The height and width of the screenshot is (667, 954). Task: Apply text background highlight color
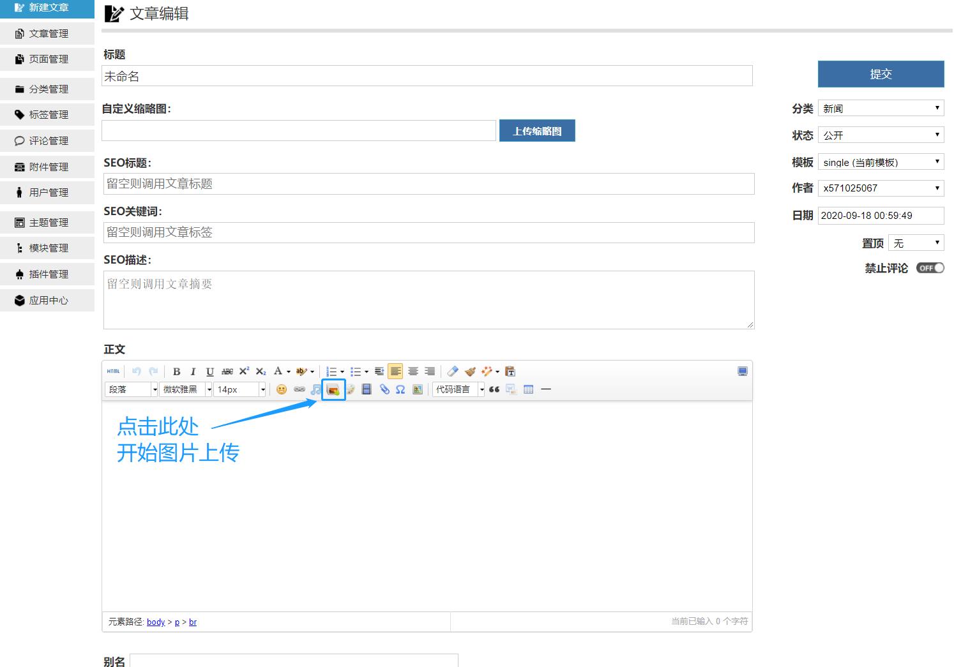(x=301, y=371)
